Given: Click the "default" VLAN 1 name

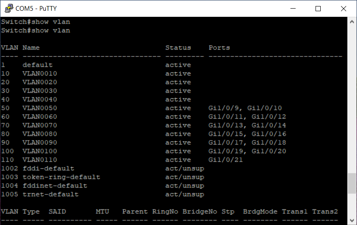Looking at the screenshot, I should (x=38, y=65).
